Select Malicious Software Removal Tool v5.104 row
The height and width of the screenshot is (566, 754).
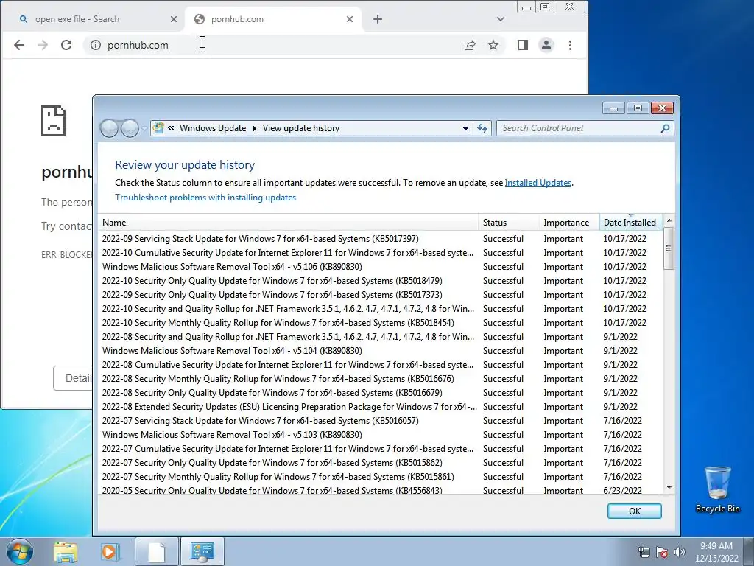coord(380,351)
